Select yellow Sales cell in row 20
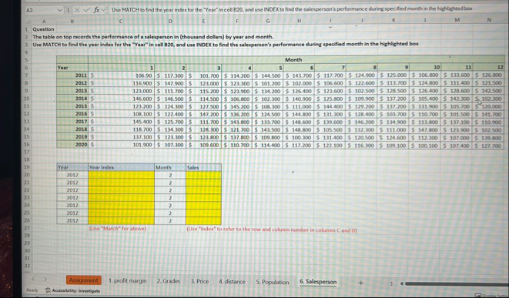Screen dimensions: 509x298 click(x=203, y=175)
